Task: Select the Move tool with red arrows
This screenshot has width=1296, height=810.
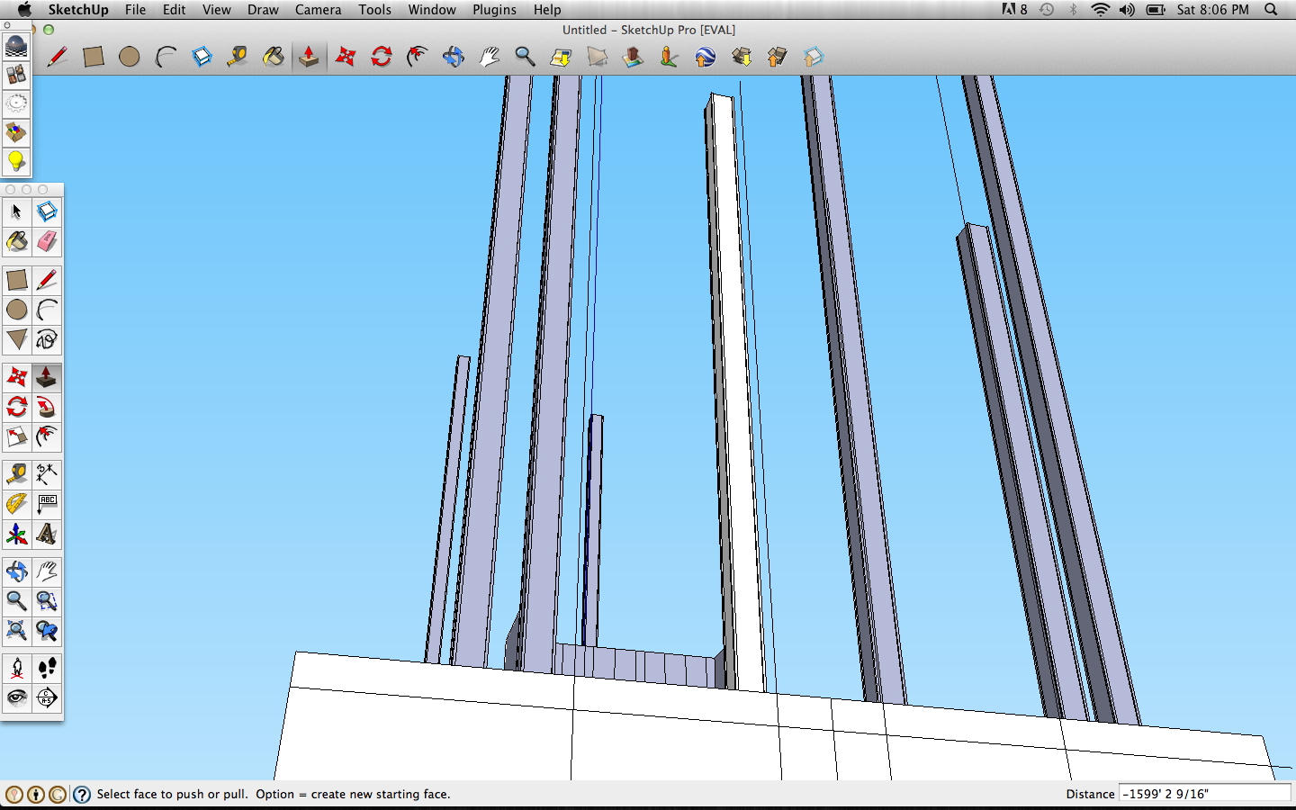Action: point(345,57)
